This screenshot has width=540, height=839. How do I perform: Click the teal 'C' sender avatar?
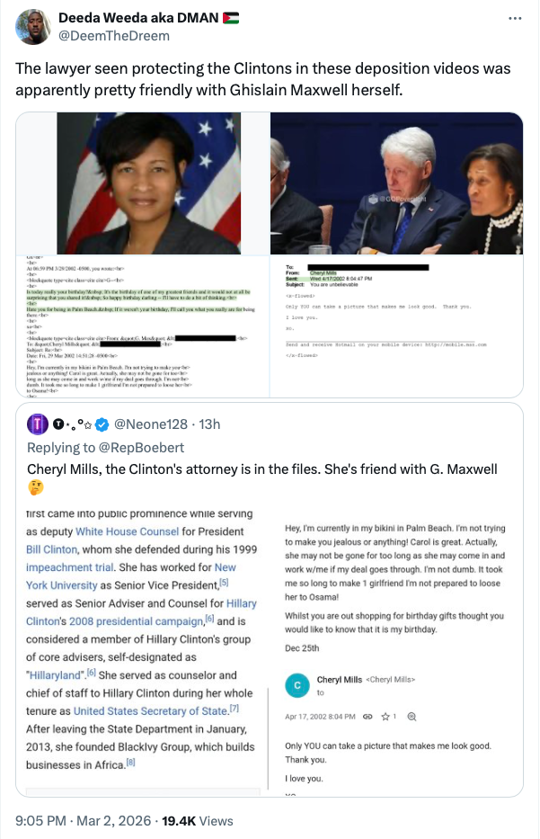pyautogui.click(x=297, y=685)
